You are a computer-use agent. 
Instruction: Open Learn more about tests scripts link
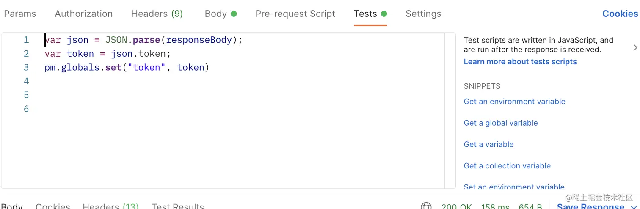pyautogui.click(x=520, y=62)
